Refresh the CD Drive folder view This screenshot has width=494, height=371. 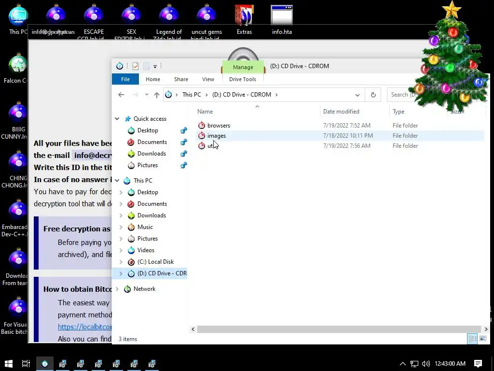(x=373, y=95)
